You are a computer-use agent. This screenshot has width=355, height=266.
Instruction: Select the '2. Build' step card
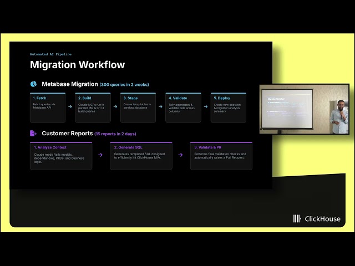[93, 108]
